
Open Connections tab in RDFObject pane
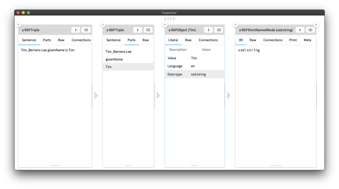pyautogui.click(x=208, y=40)
